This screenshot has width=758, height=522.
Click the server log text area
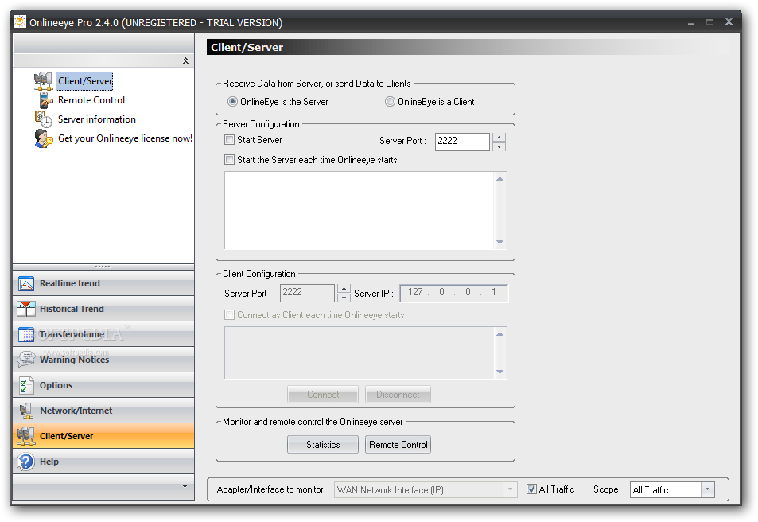(359, 210)
